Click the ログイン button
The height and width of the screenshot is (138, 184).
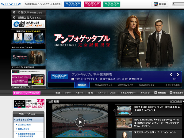[x=18, y=93]
